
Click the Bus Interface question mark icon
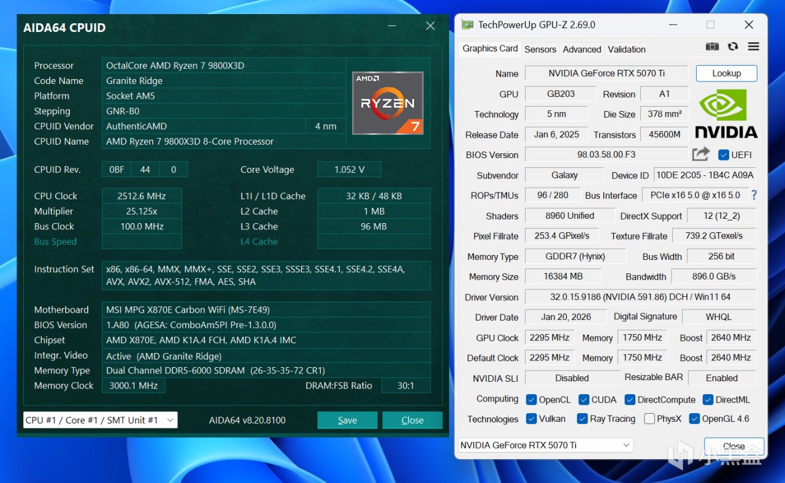[754, 195]
